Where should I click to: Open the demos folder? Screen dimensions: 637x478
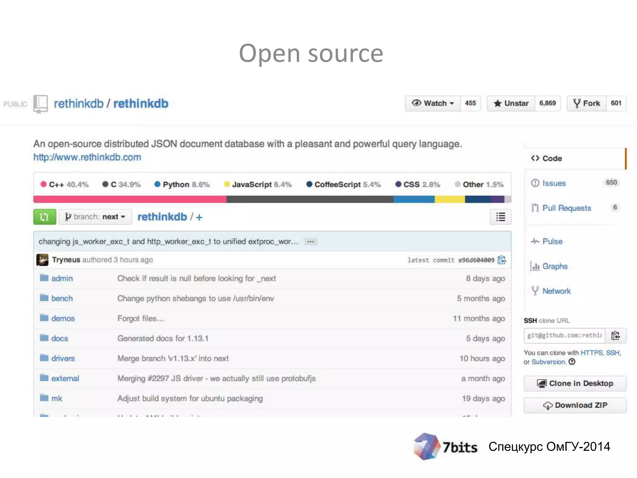tap(63, 318)
